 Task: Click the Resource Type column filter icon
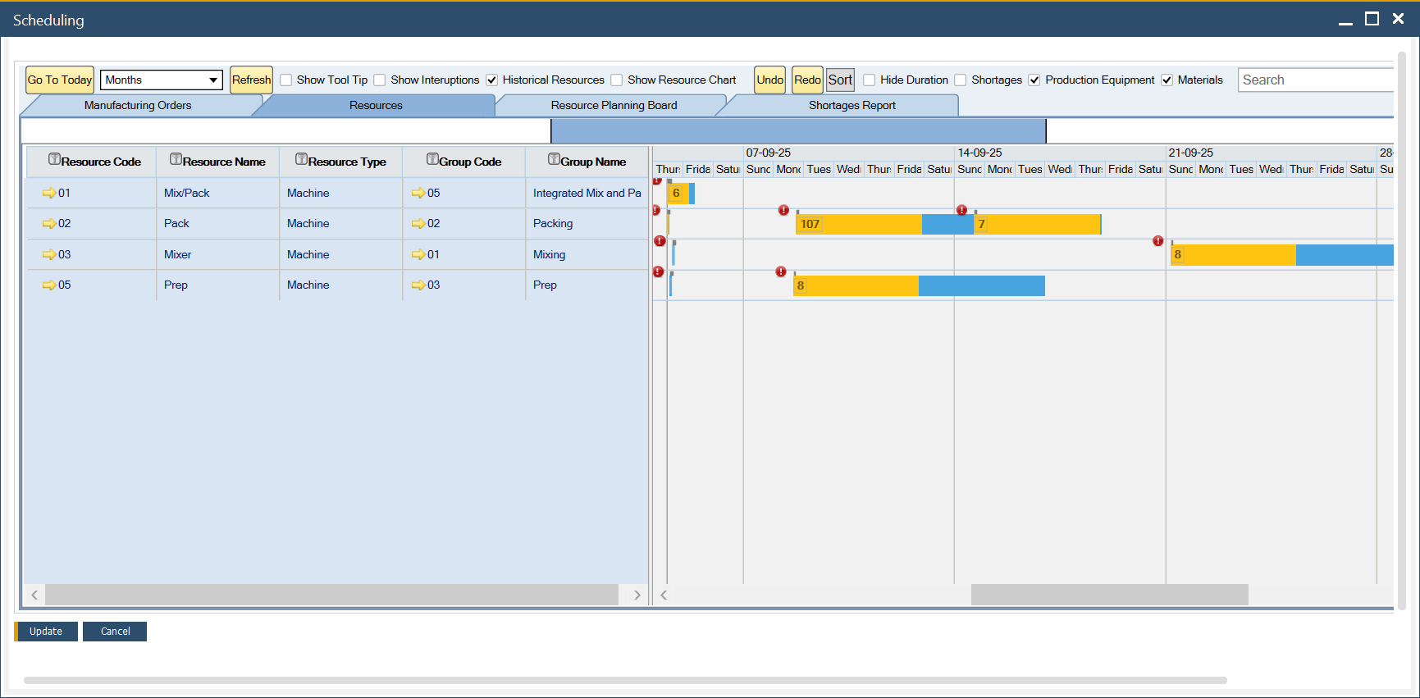pos(301,159)
